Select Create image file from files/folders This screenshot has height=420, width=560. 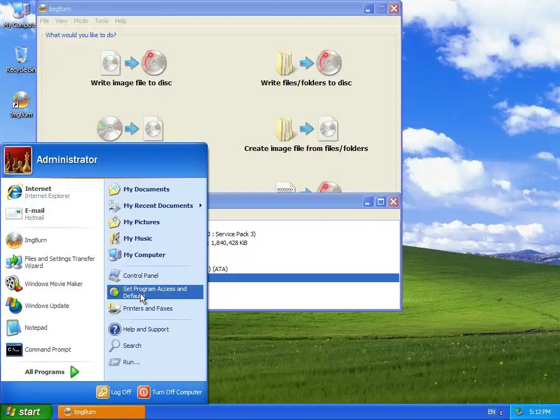pos(306,134)
